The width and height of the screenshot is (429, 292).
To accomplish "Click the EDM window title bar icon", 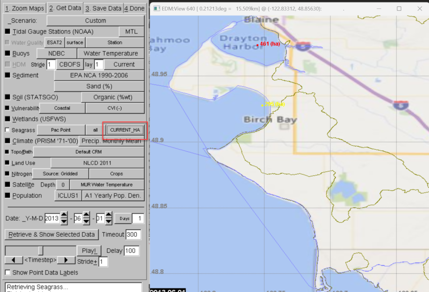I will click(x=156, y=8).
